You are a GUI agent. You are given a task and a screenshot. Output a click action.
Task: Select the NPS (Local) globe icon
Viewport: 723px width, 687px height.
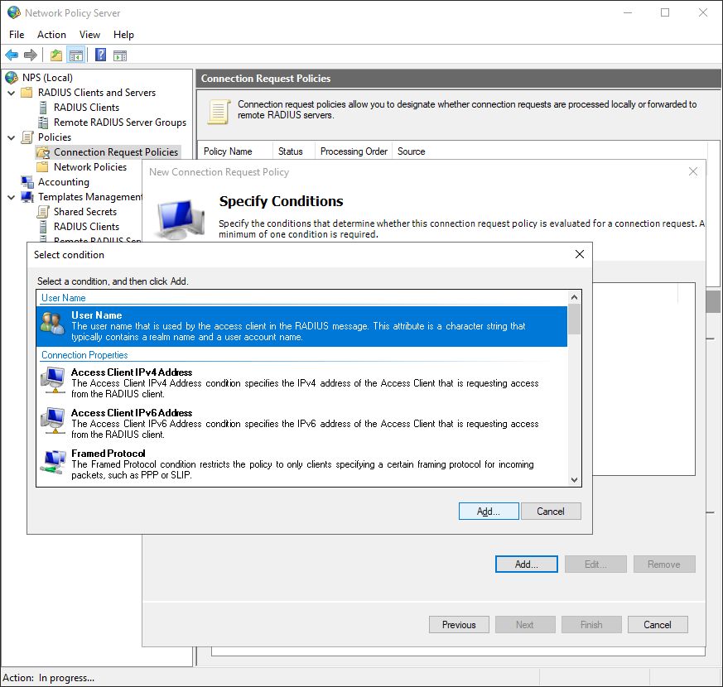pyautogui.click(x=12, y=78)
